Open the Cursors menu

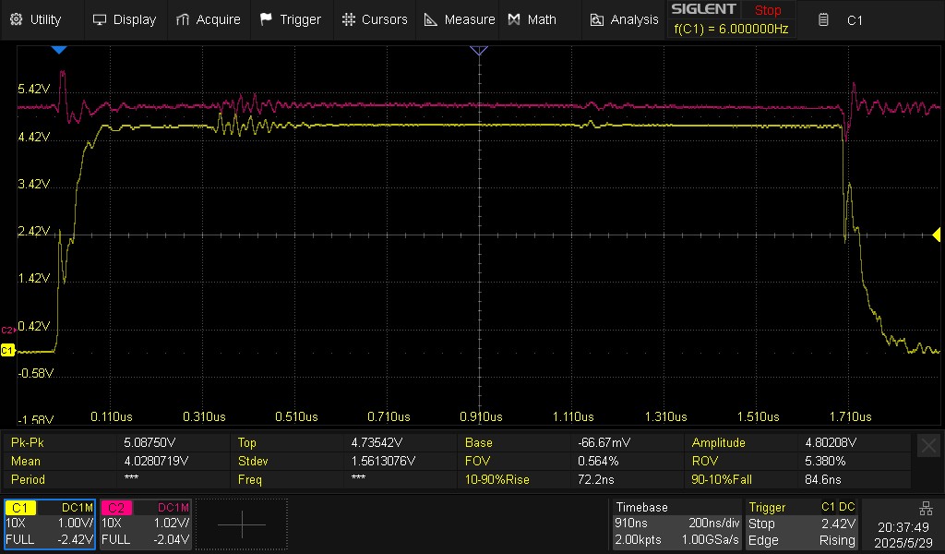pos(375,19)
